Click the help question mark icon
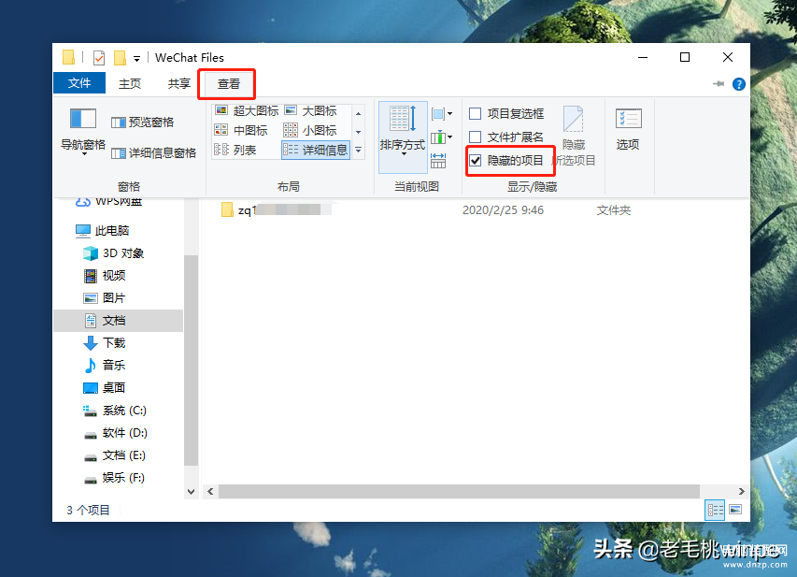Screen dimensions: 797x577 [739, 83]
